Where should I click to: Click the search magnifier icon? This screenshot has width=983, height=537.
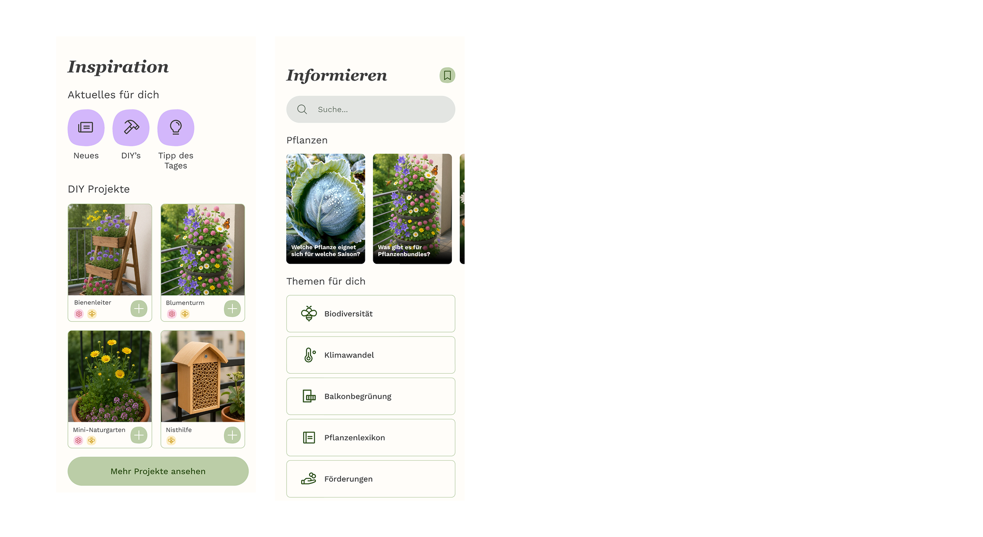pyautogui.click(x=302, y=110)
